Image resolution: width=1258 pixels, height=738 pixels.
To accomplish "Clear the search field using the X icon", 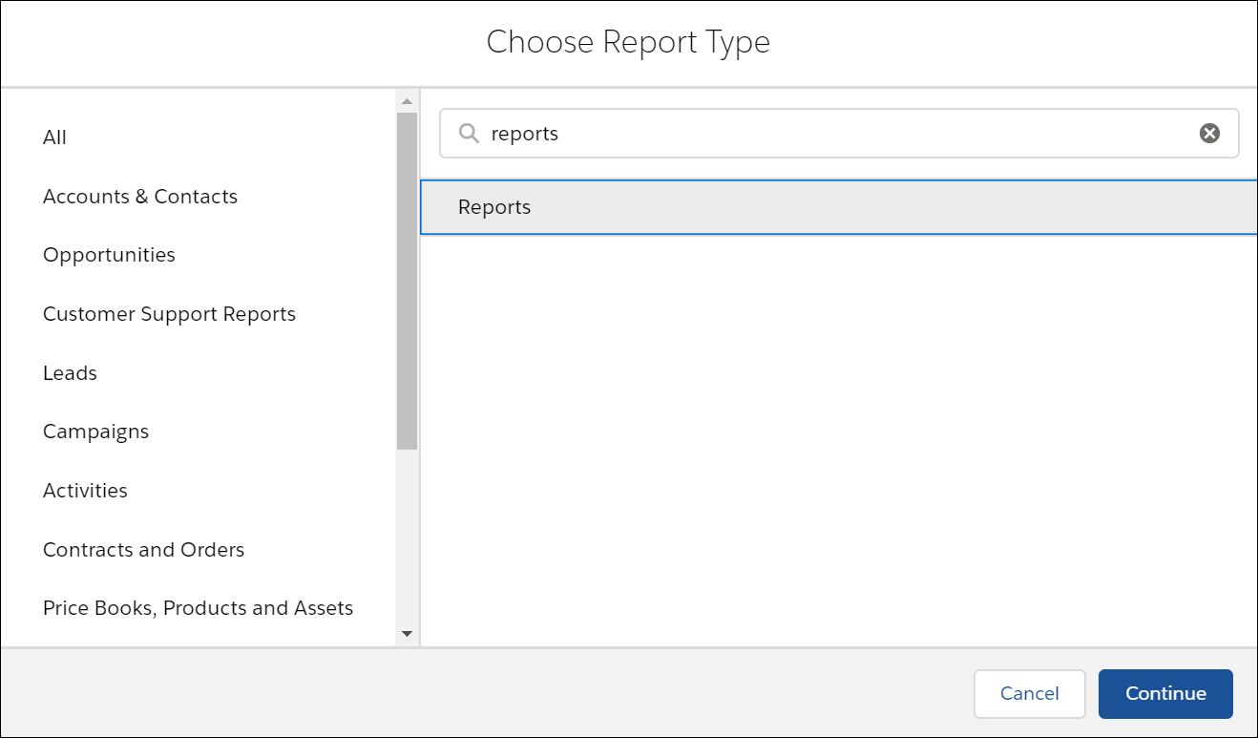I will 1209,133.
